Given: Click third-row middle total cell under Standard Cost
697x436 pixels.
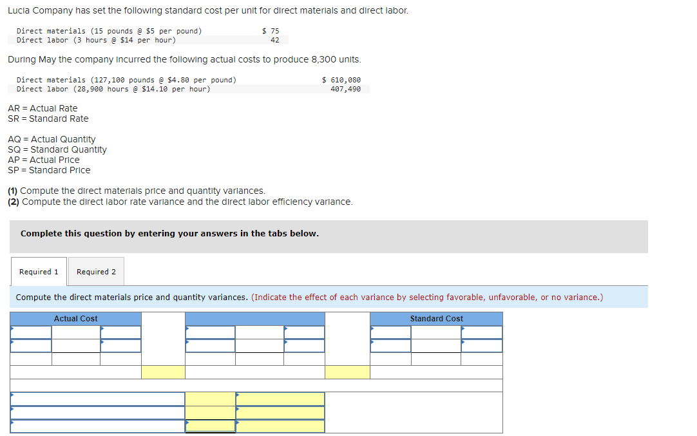Looking at the screenshot, I should point(436,359).
